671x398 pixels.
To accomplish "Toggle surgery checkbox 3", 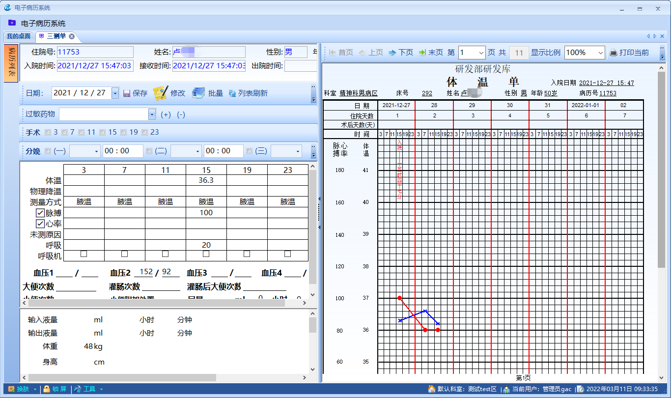I will click(x=48, y=132).
